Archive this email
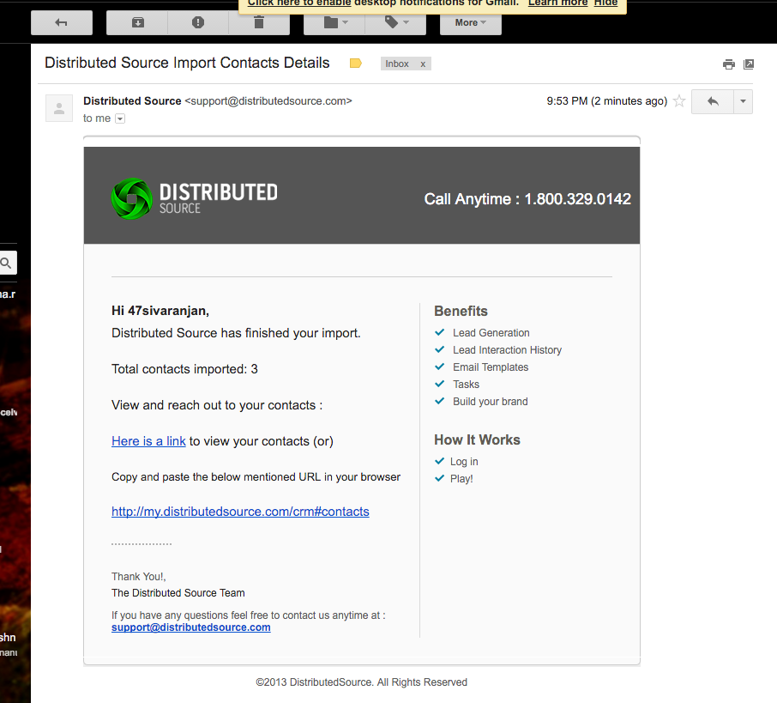This screenshot has height=703, width=777. (137, 23)
